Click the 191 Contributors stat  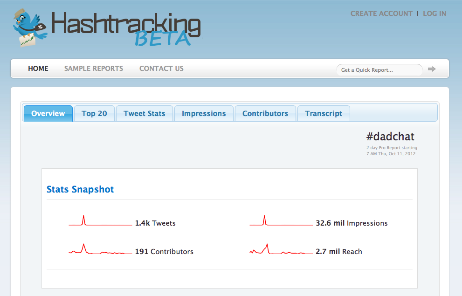point(164,252)
